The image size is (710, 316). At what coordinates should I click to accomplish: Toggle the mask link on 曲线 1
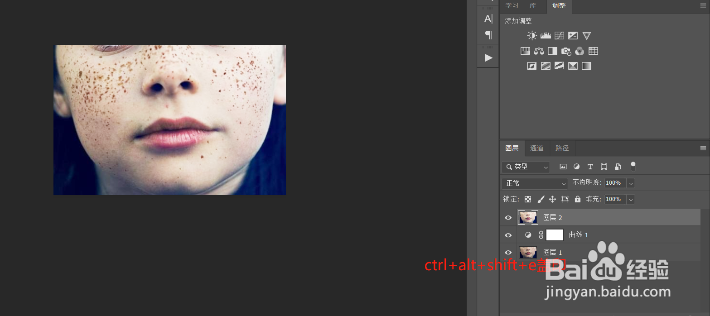[541, 235]
